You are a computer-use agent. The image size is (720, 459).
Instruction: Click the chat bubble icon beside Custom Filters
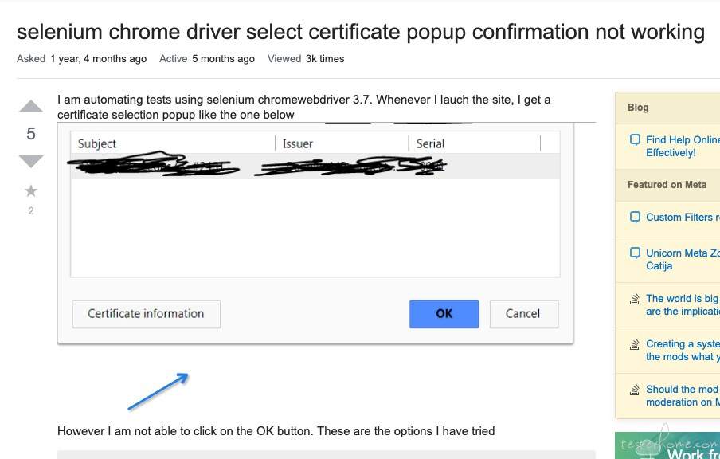(x=635, y=217)
